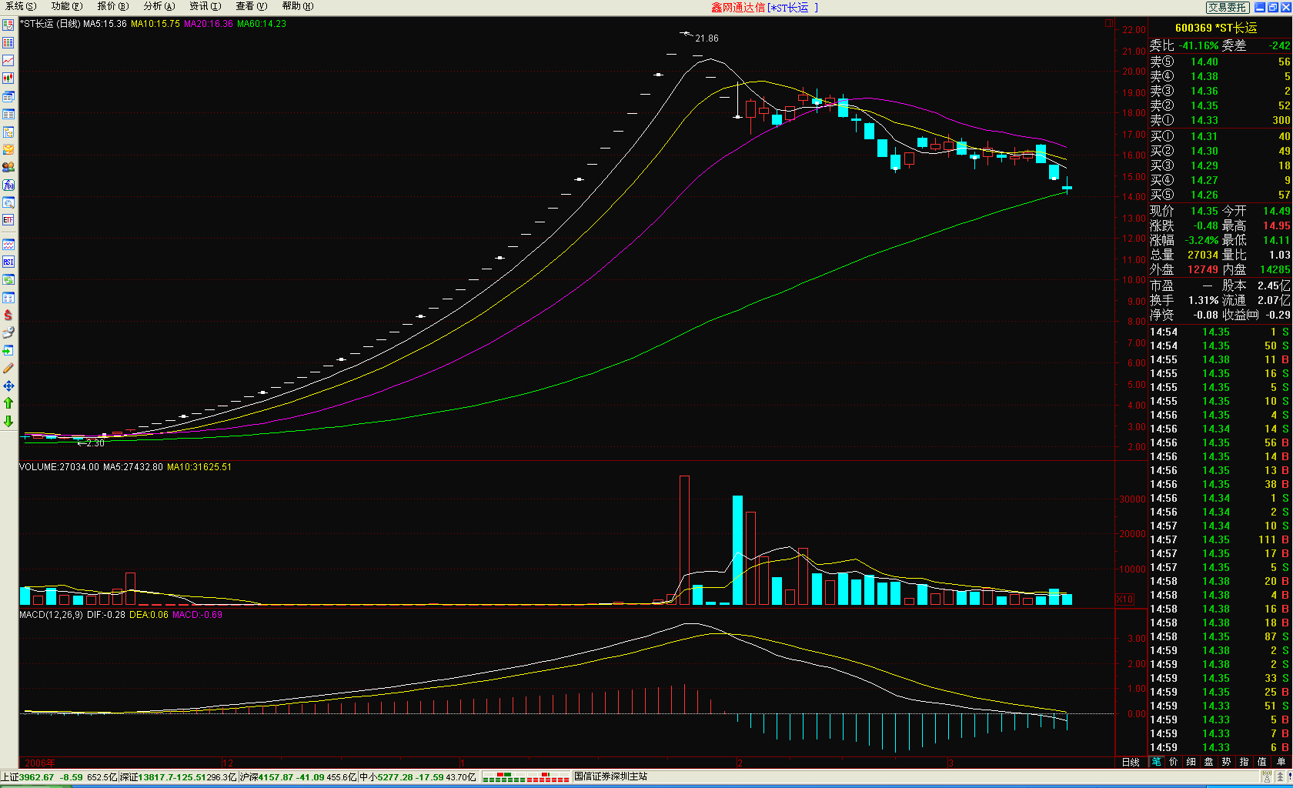Click the RSI indicator icon

[x=8, y=262]
